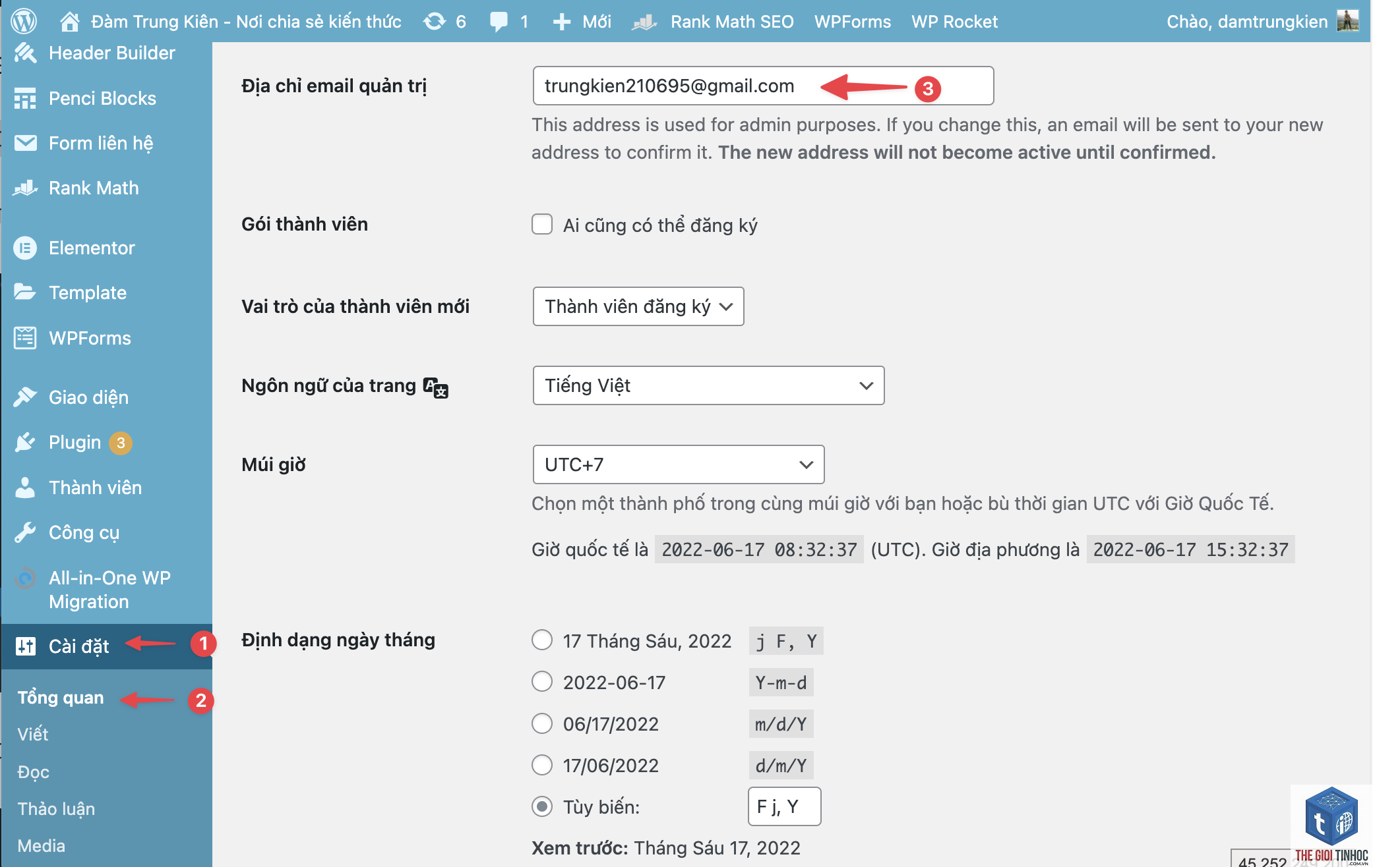1373x867 pixels.
Task: Open the updates icon showing 6
Action: tap(435, 22)
